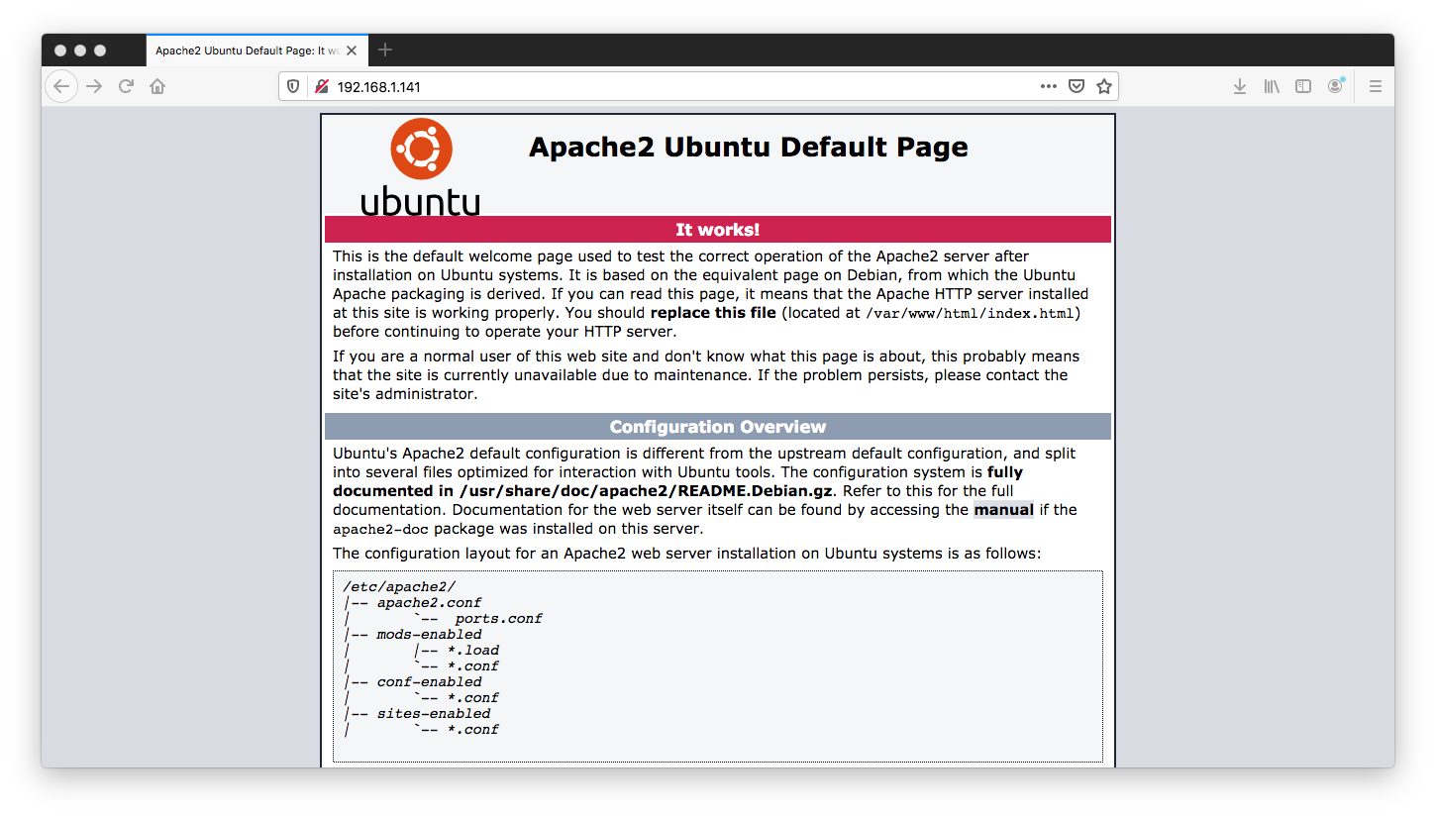Open the Apache manual link
The image size is (1436, 817).
point(1003,509)
